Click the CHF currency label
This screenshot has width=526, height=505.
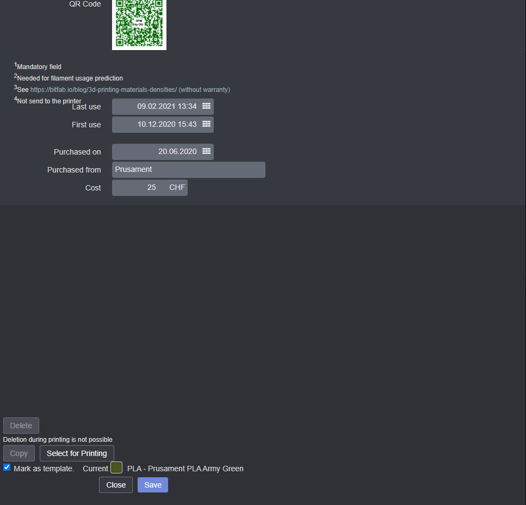(x=176, y=187)
